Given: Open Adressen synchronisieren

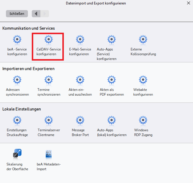Looking at the screenshot, I should tap(17, 86).
